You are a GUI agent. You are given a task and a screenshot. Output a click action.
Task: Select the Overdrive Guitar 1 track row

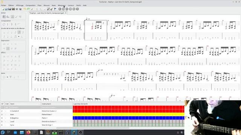pos(37,121)
